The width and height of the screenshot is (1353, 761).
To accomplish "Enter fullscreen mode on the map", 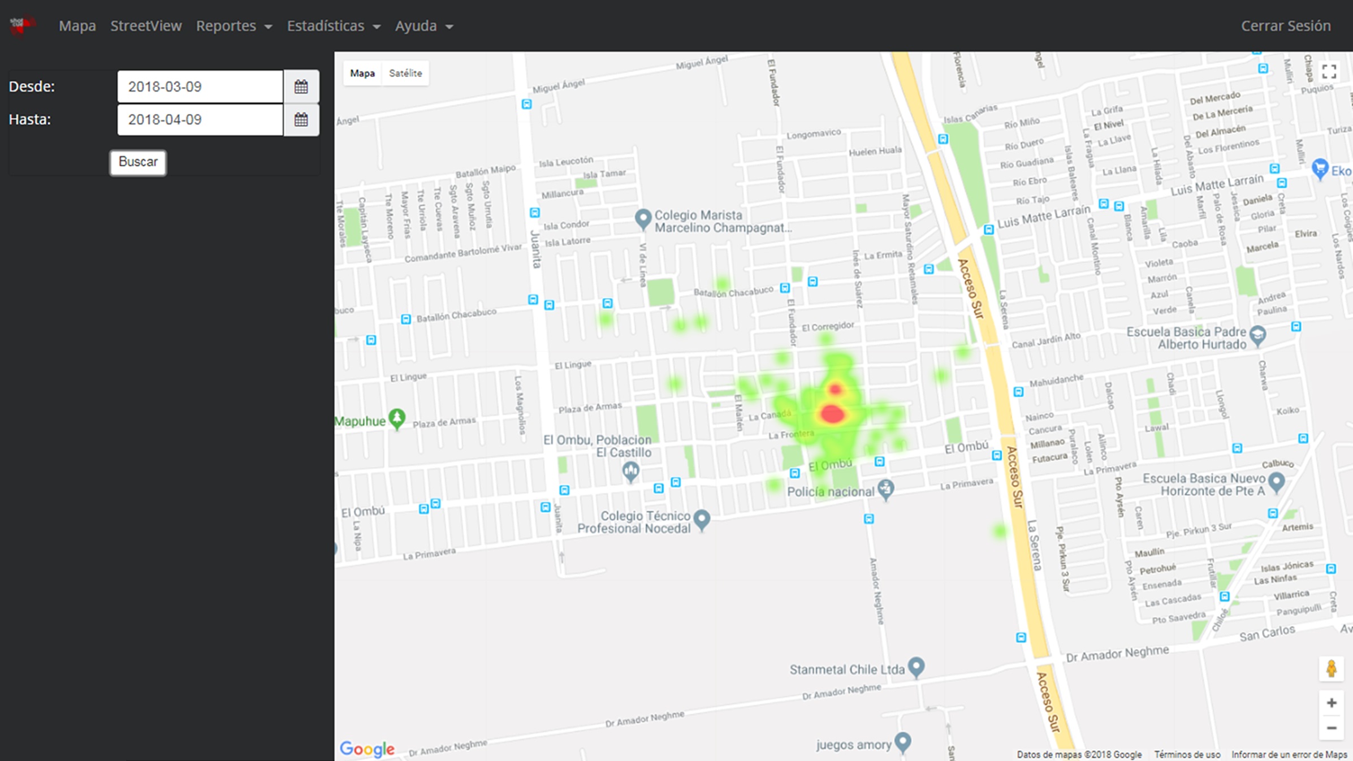I will pyautogui.click(x=1330, y=72).
